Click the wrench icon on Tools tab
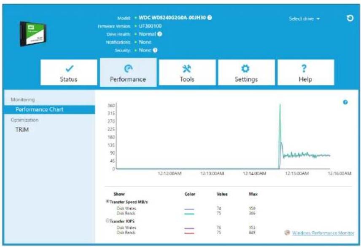The height and width of the screenshot is (247, 361). coord(186,69)
